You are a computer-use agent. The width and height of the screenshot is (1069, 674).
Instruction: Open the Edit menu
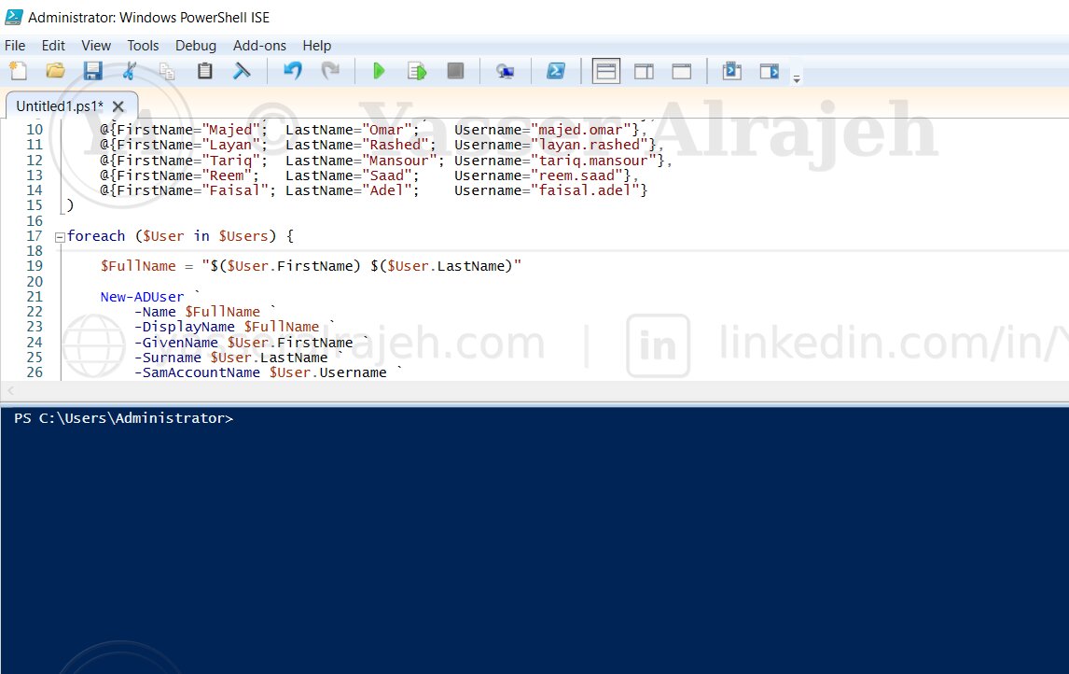pyautogui.click(x=53, y=46)
